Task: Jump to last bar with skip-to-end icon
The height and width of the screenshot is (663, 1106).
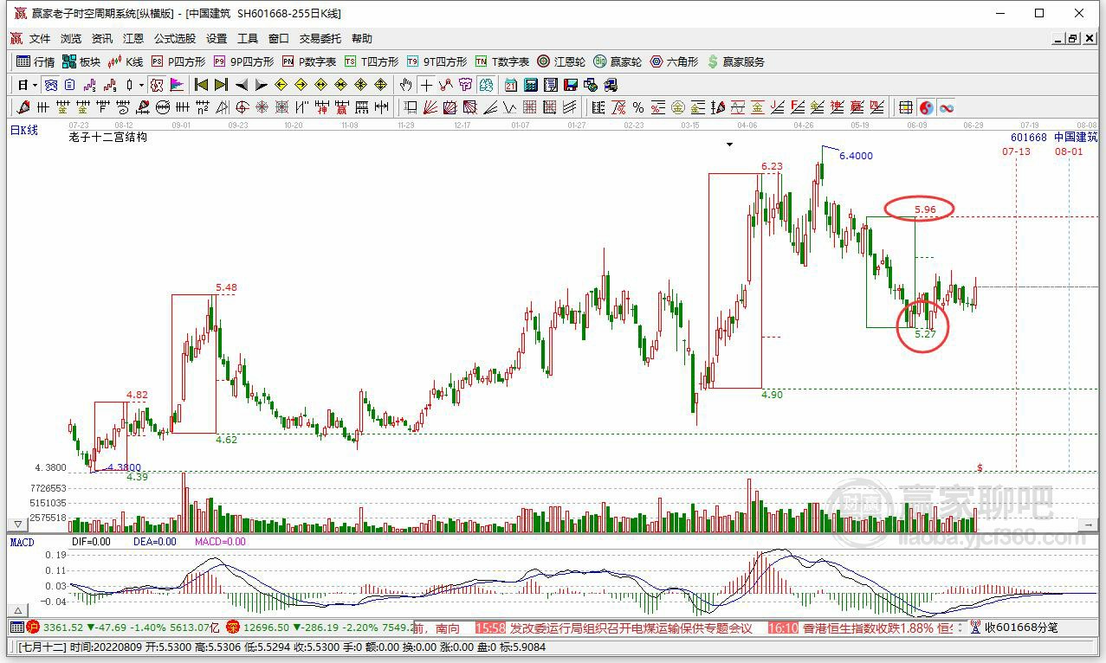Action: tap(221, 85)
